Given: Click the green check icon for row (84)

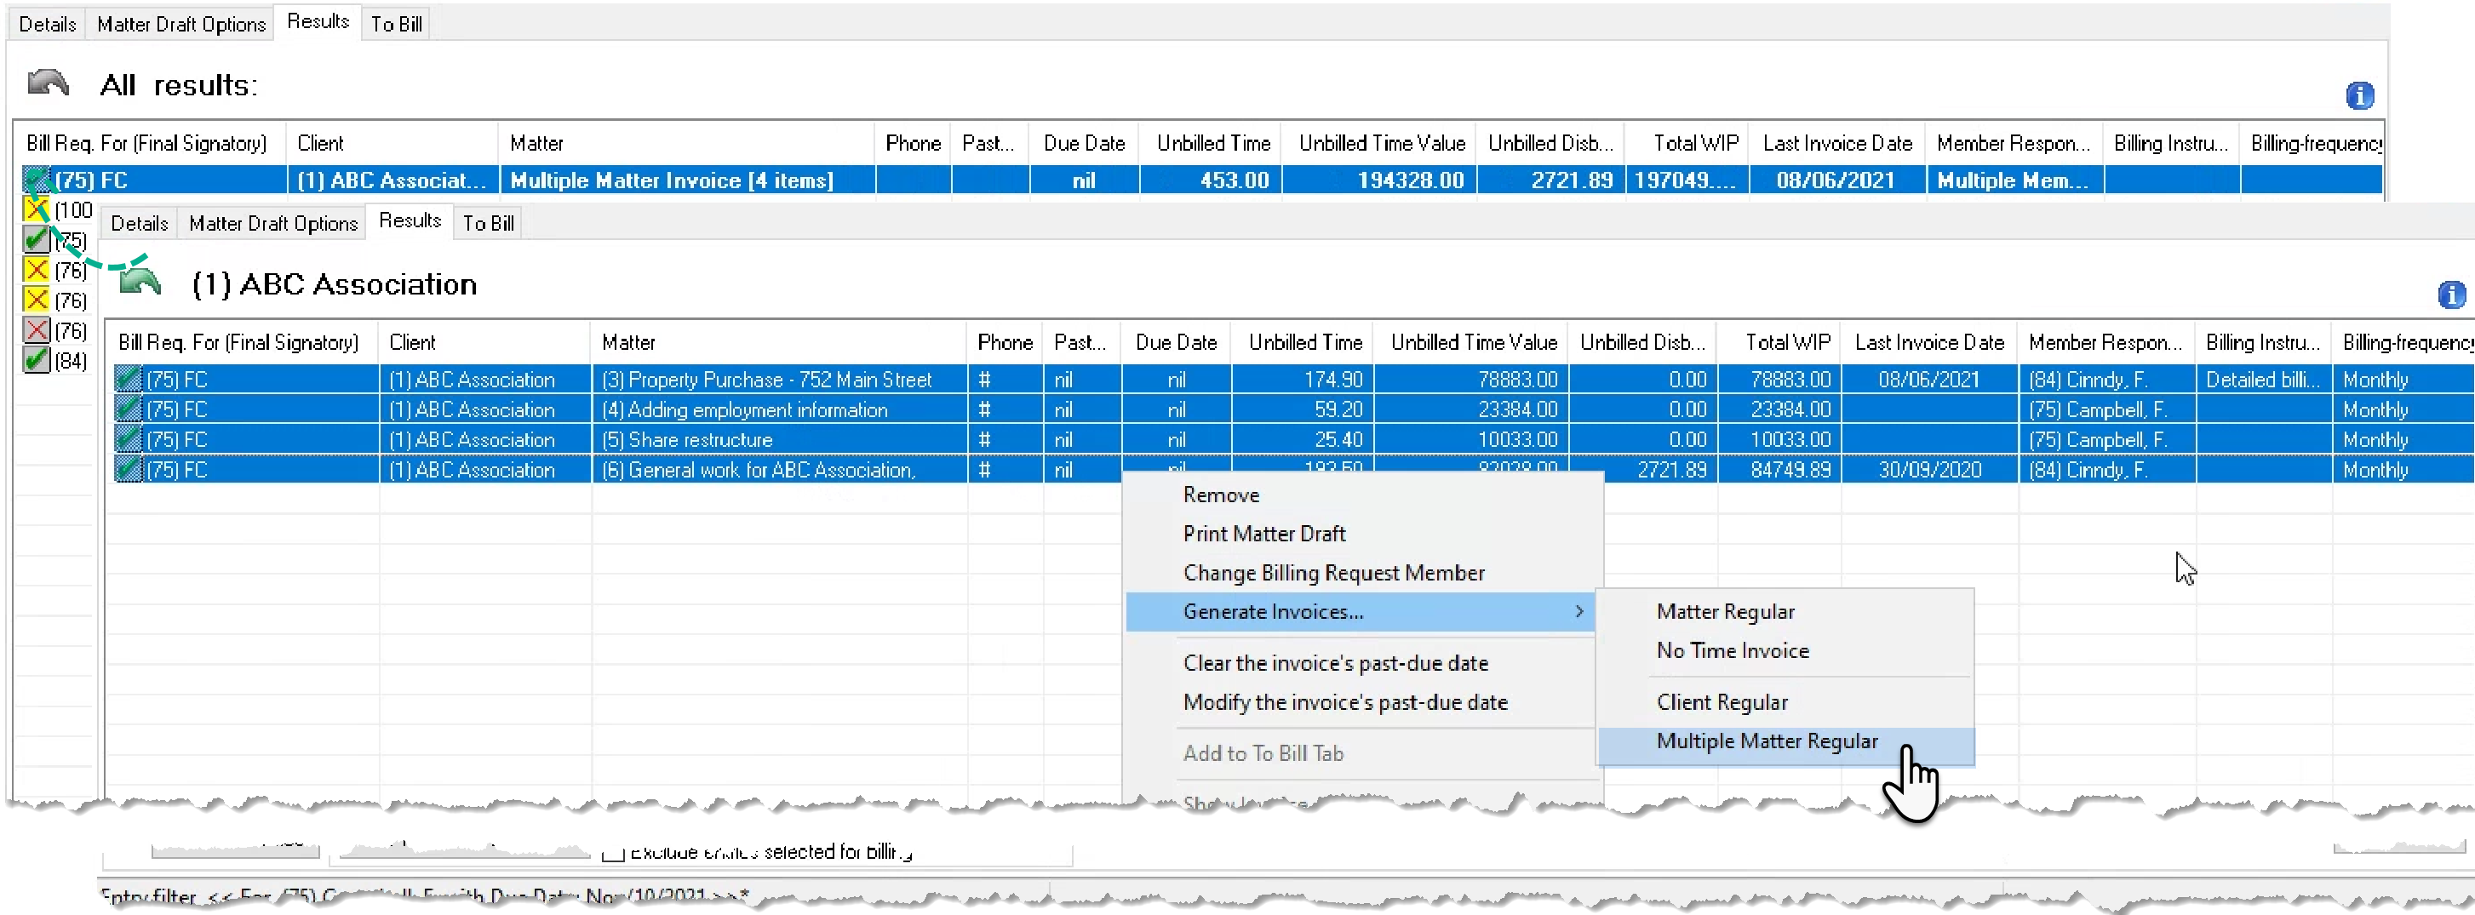Looking at the screenshot, I should point(37,360).
